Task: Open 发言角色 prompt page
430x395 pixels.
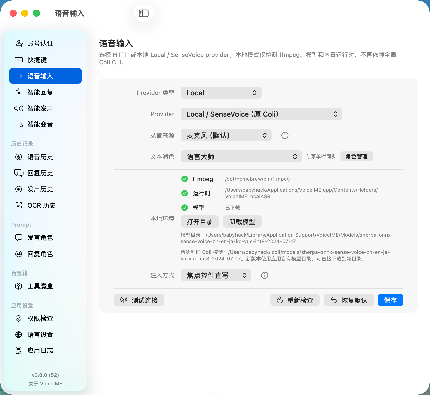Action: coord(46,238)
